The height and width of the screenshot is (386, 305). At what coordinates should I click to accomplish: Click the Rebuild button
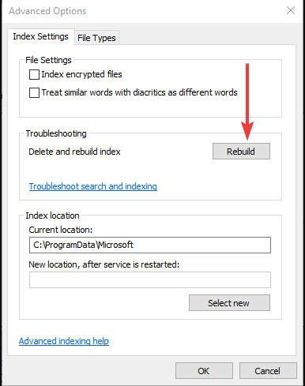click(x=241, y=152)
